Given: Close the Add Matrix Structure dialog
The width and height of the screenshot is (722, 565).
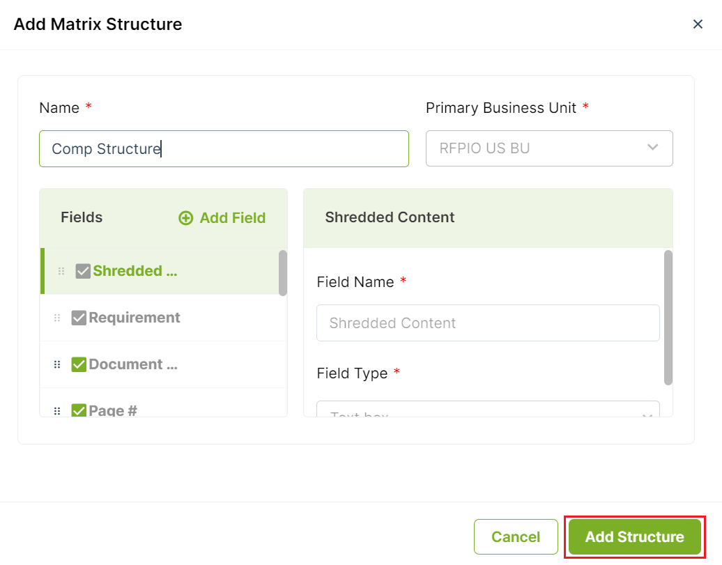Looking at the screenshot, I should pos(698,24).
